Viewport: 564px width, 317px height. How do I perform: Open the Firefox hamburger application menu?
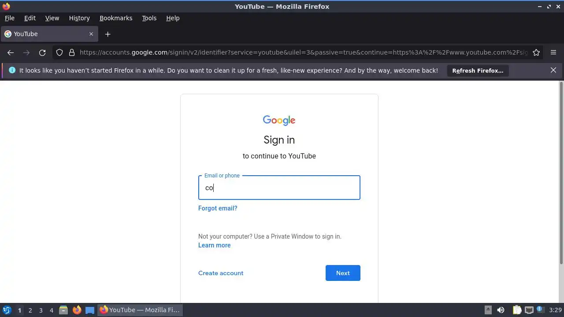tap(553, 52)
